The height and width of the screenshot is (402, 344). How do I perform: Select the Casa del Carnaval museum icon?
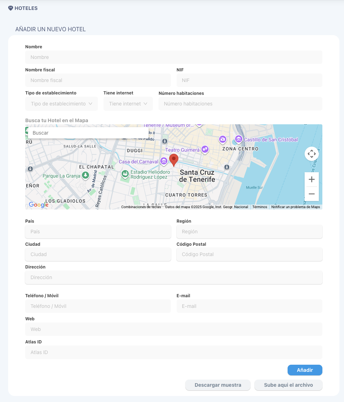click(164, 161)
